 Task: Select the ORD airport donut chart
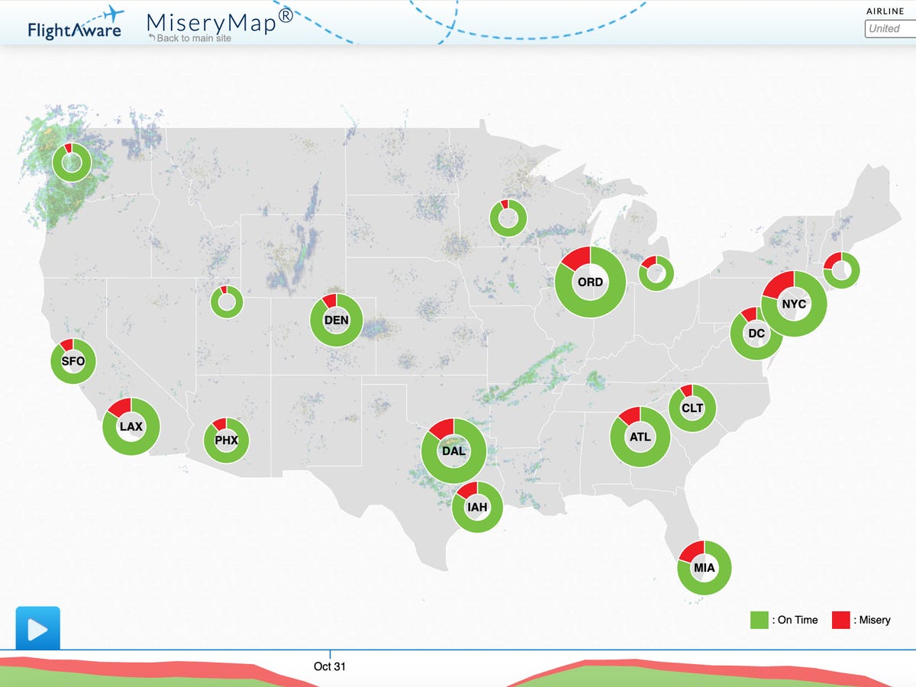(x=590, y=282)
